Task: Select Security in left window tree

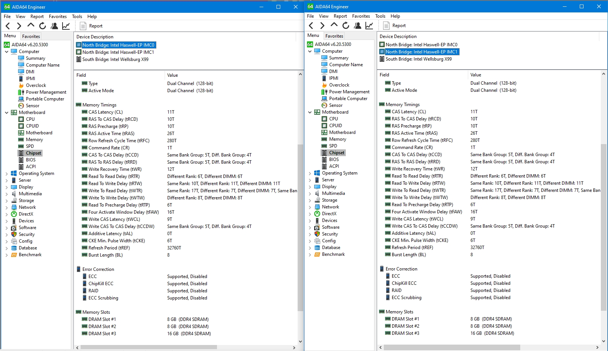Action: [26, 234]
